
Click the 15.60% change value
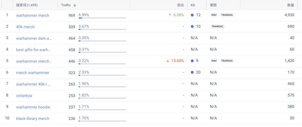tap(178, 61)
